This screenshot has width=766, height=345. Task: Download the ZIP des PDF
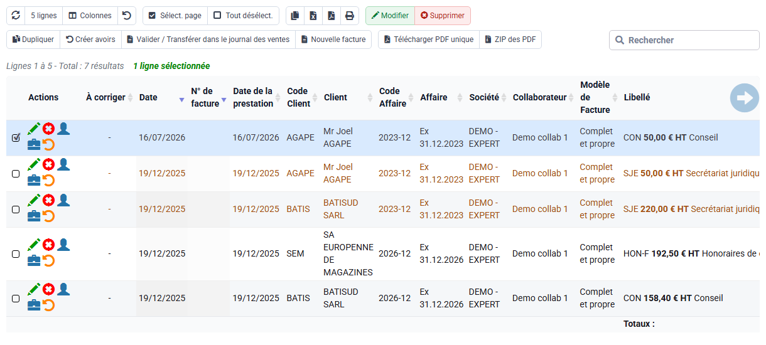tap(510, 40)
